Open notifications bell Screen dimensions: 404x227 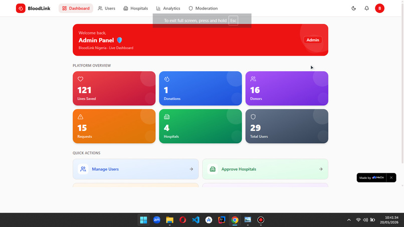(x=366, y=8)
